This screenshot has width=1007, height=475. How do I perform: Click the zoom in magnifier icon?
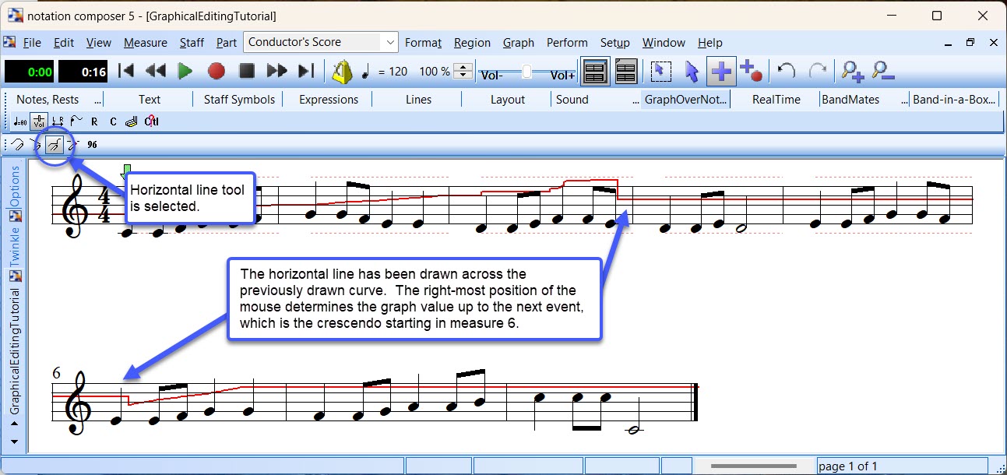pos(854,72)
